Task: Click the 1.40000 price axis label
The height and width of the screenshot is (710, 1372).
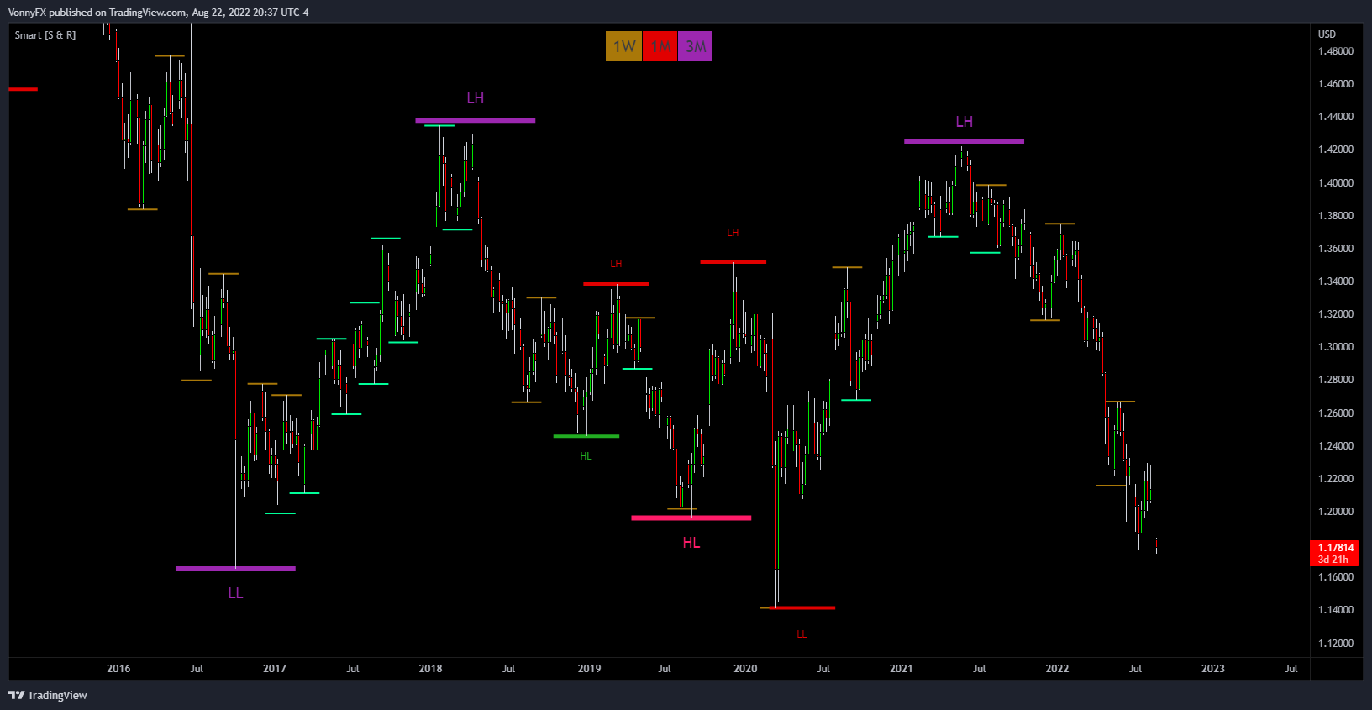Action: click(x=1336, y=183)
